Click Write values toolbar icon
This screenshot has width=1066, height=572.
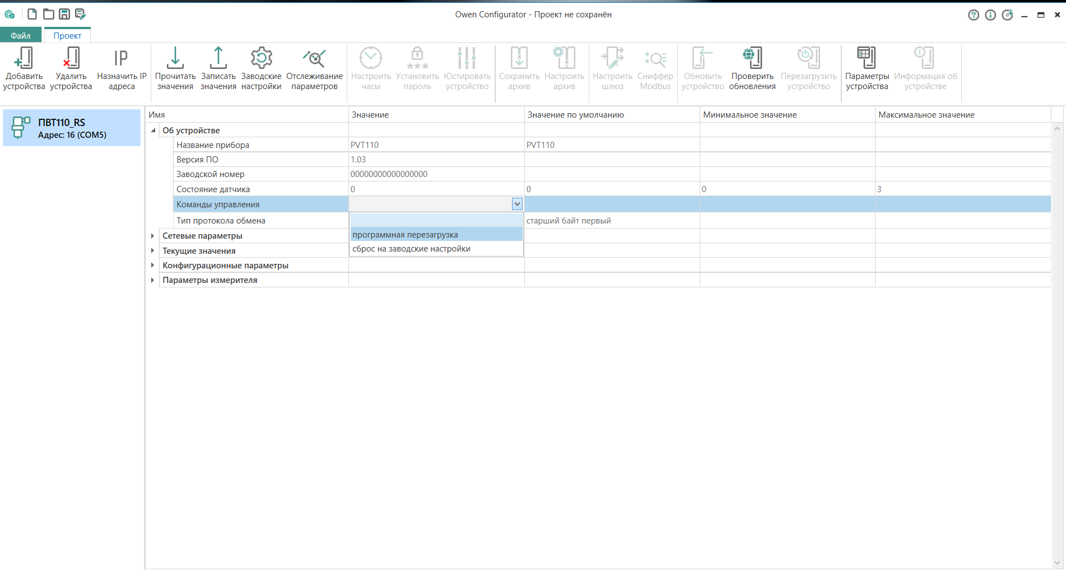point(218,59)
